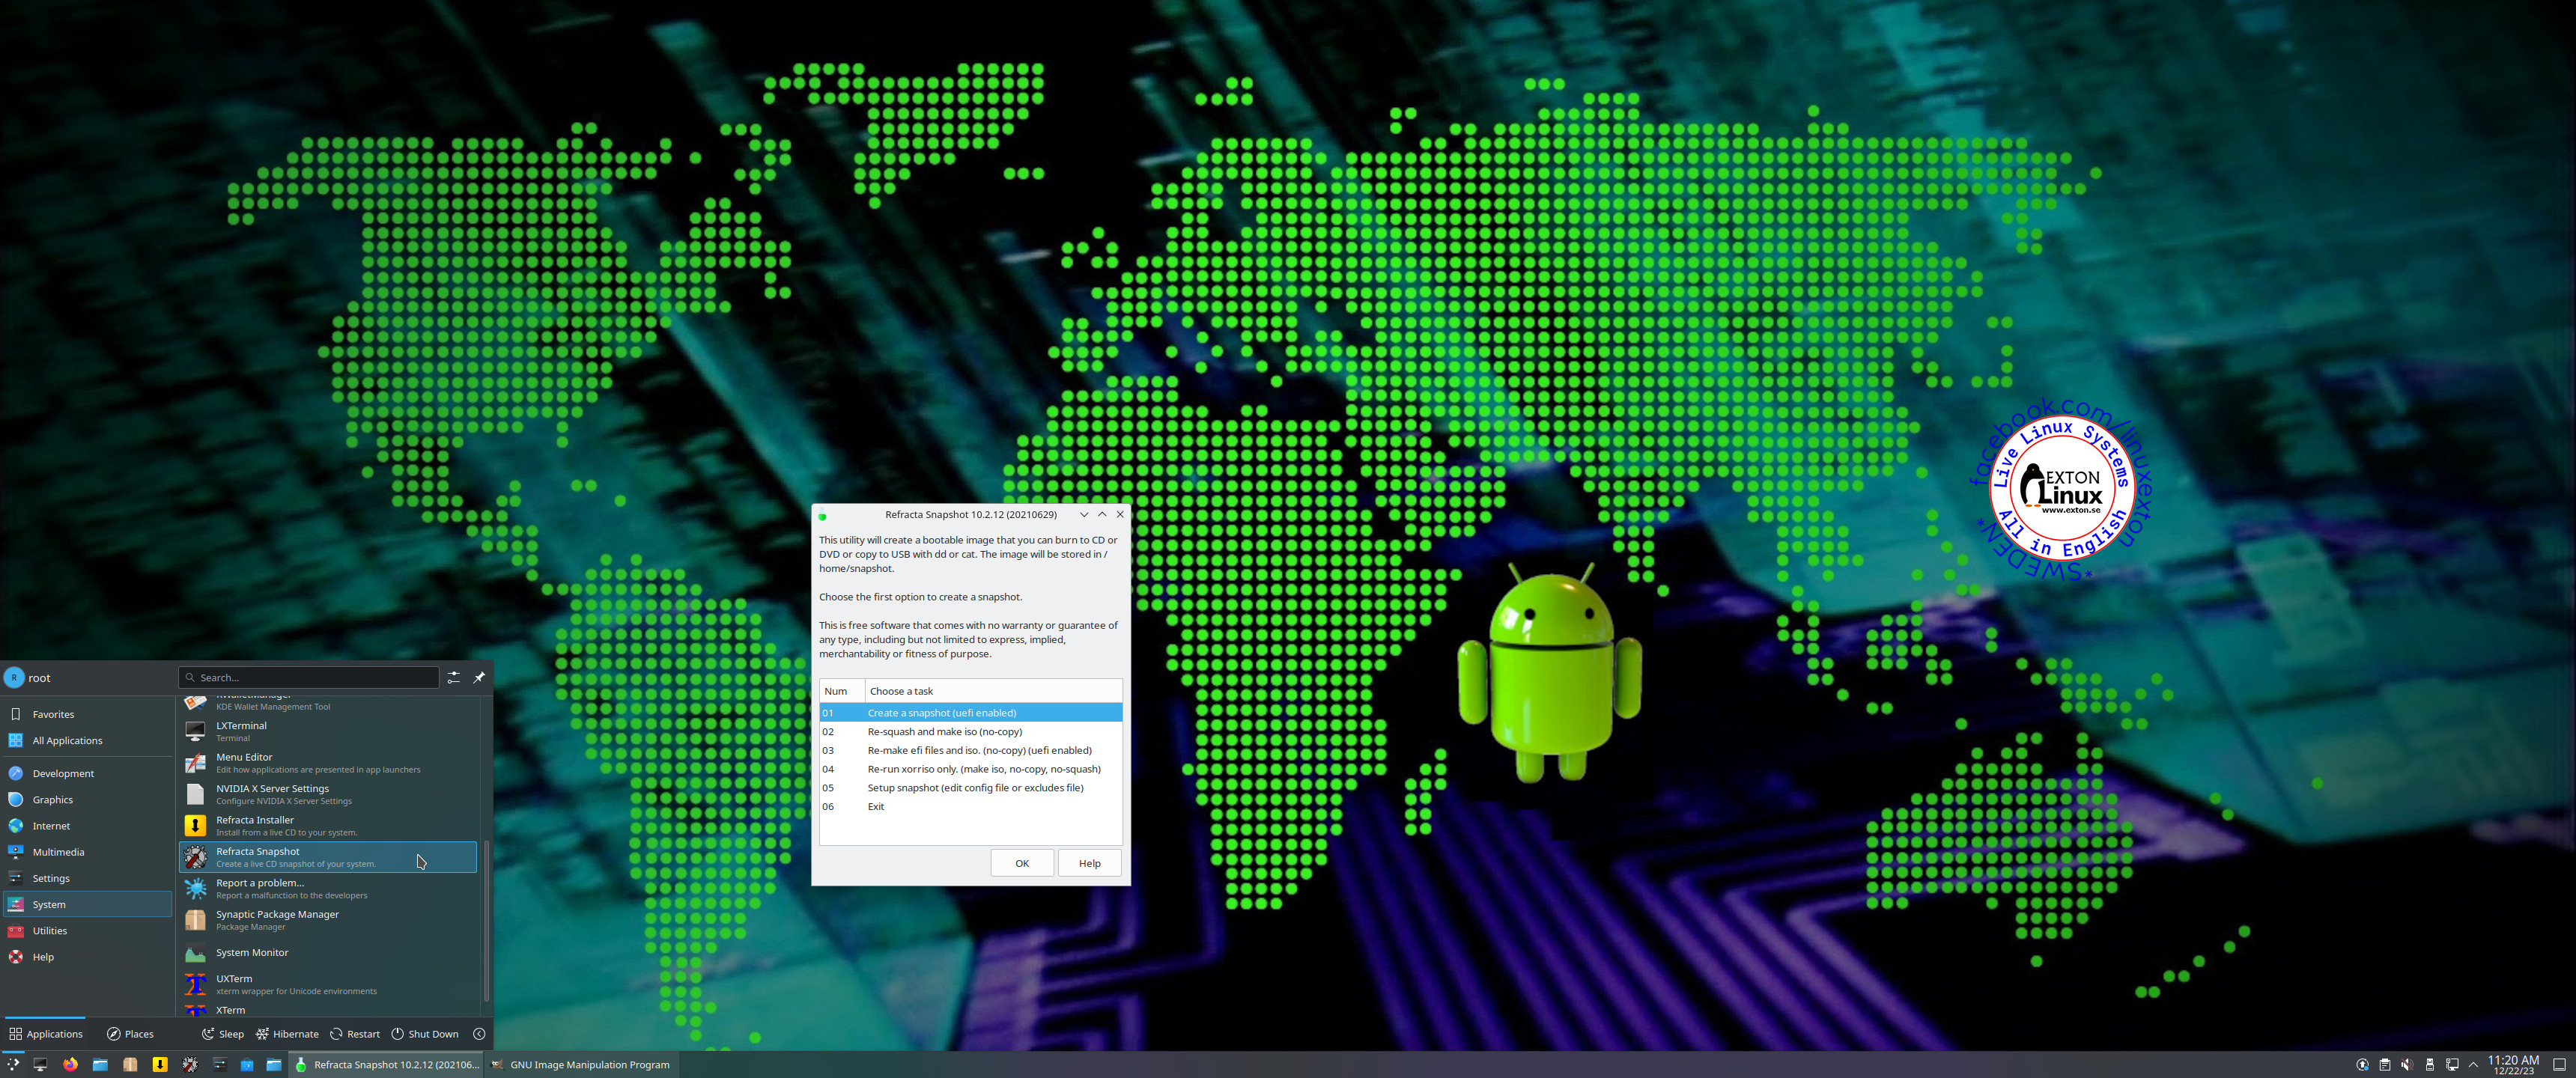Click Help button in Refracta Snapshot dialog
2576x1078 pixels.
1089,863
